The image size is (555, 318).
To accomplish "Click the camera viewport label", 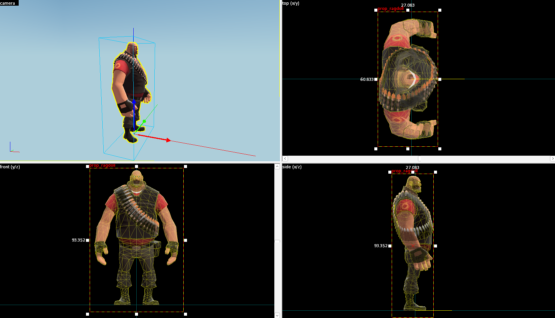I will (x=8, y=3).
